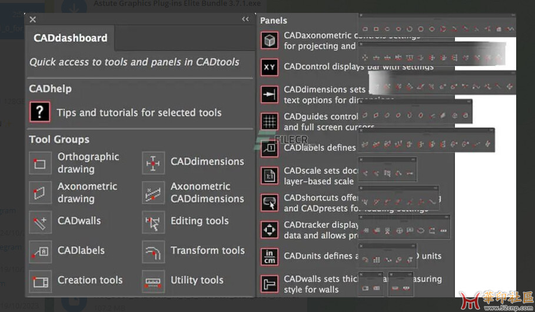Open the CADtracker panel icon

pos(270,230)
